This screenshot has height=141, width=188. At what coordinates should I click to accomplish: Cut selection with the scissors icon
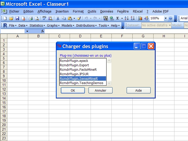[58, 18]
